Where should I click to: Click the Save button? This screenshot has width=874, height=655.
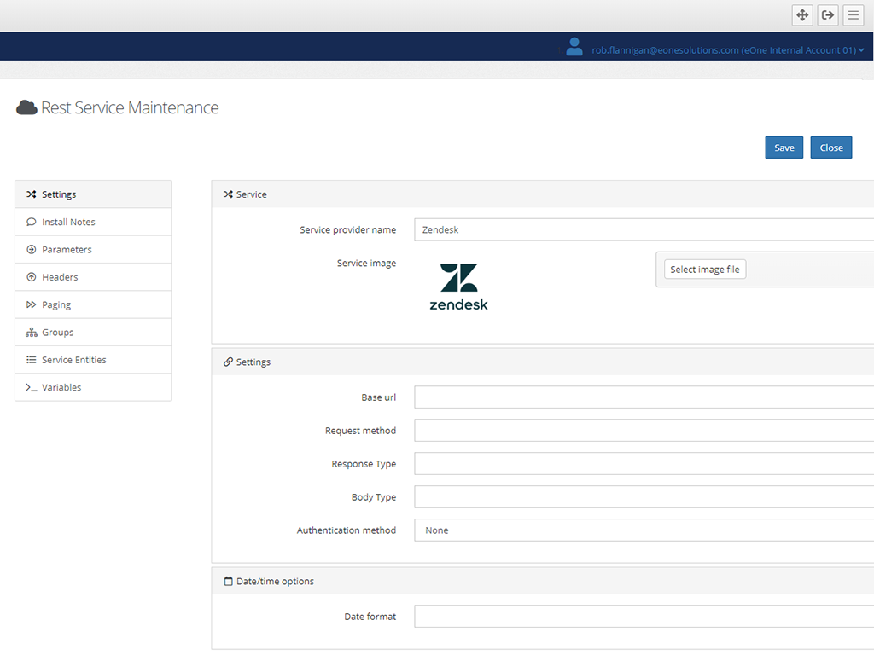784,147
